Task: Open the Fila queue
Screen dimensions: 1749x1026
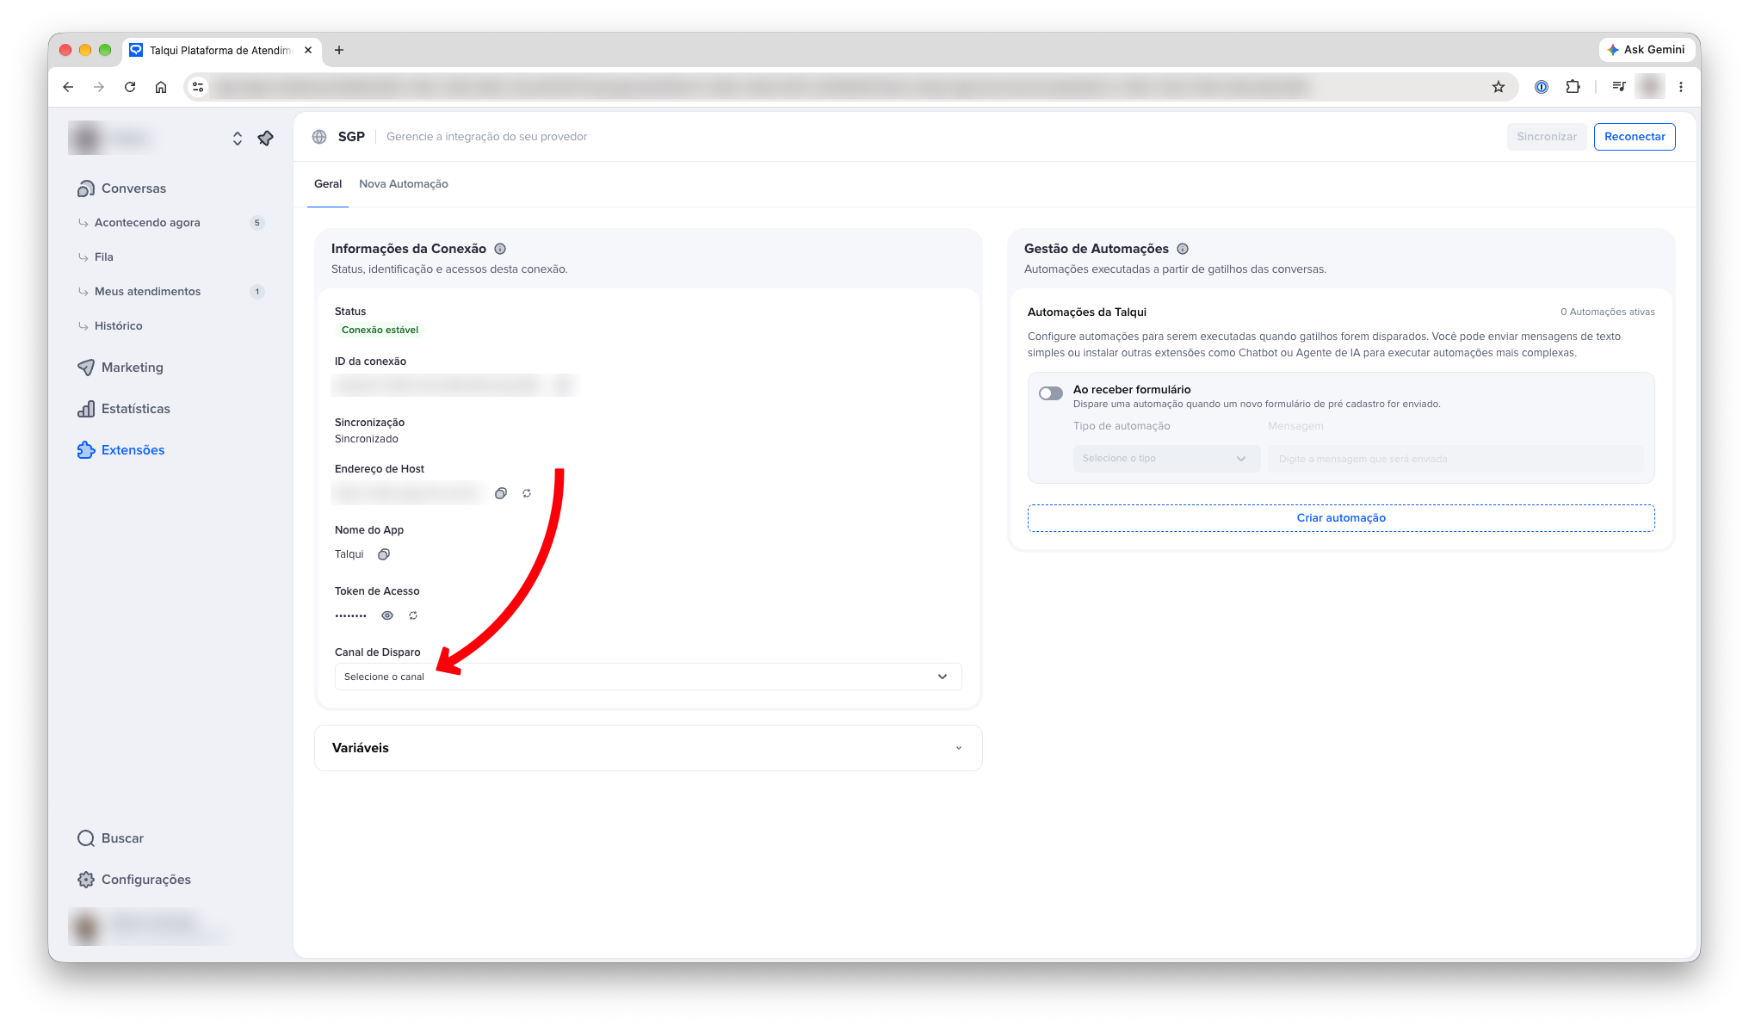Action: (103, 257)
